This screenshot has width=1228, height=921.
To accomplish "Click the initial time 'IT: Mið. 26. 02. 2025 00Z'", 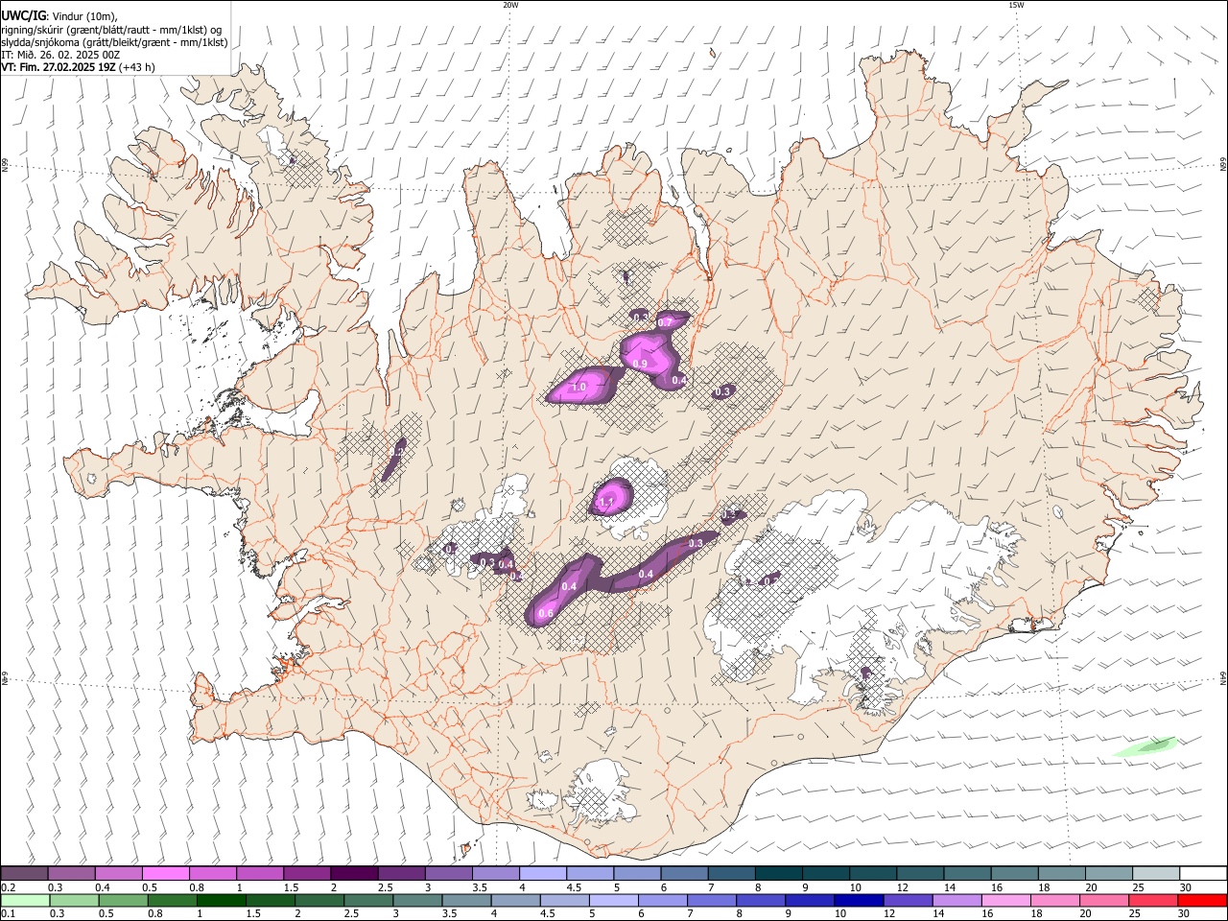I will pyautogui.click(x=60, y=55).
